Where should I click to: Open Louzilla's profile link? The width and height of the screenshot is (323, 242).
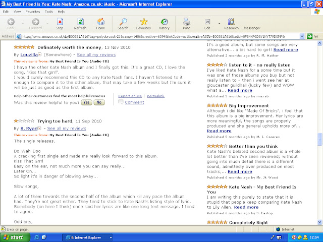click(29, 54)
